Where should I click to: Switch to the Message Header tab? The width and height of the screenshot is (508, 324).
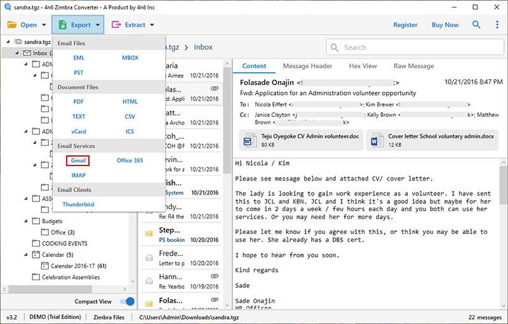(307, 66)
